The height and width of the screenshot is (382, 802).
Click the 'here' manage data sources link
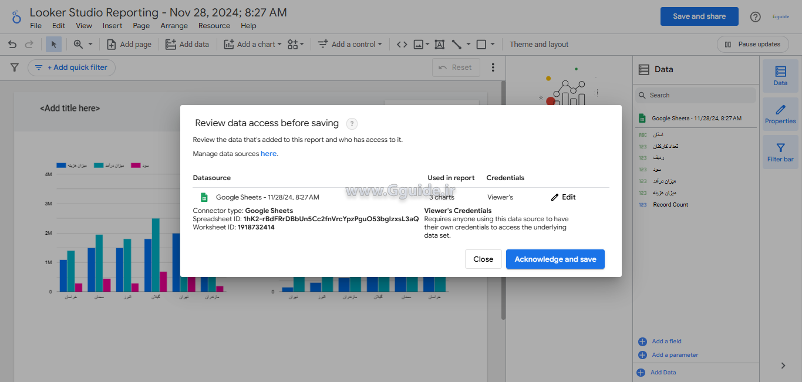[268, 154]
